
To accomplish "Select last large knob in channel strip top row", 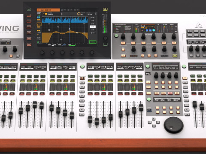I will 174,36.
